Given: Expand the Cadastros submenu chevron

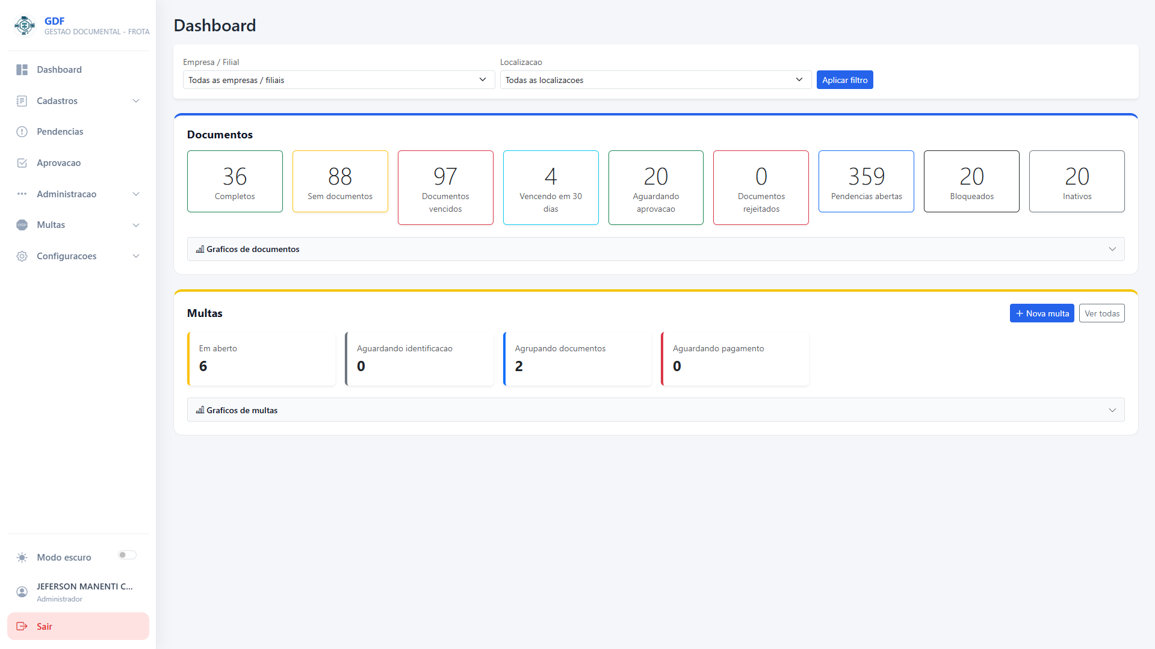Looking at the screenshot, I should [x=136, y=101].
